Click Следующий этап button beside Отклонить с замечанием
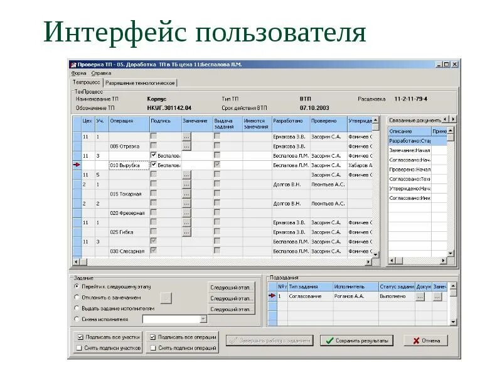Screen dimensions: 502x377 click(231, 298)
